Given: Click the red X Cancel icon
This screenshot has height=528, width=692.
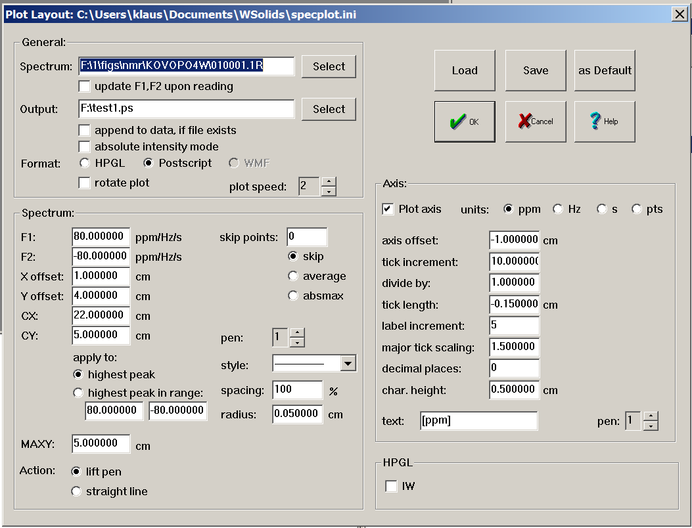Looking at the screenshot, I should [524, 121].
